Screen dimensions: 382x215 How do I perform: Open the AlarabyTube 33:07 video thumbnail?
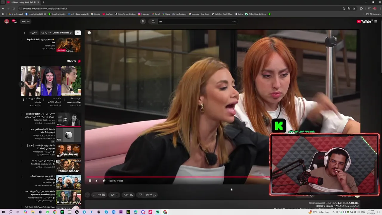coord(69,151)
